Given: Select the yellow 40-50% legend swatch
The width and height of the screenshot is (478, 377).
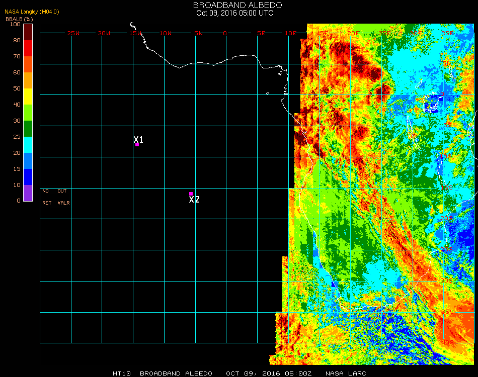Looking at the screenshot, I should click(28, 97).
